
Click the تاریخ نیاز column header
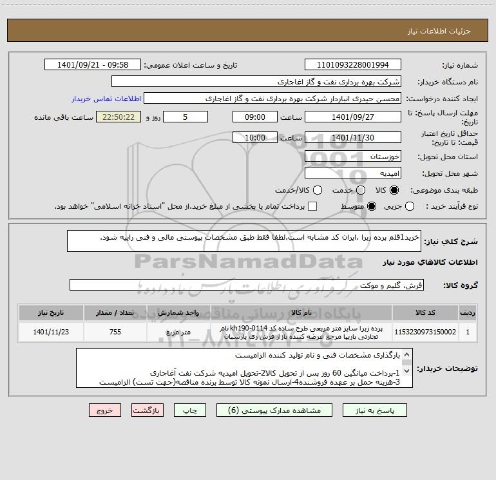pos(51,312)
